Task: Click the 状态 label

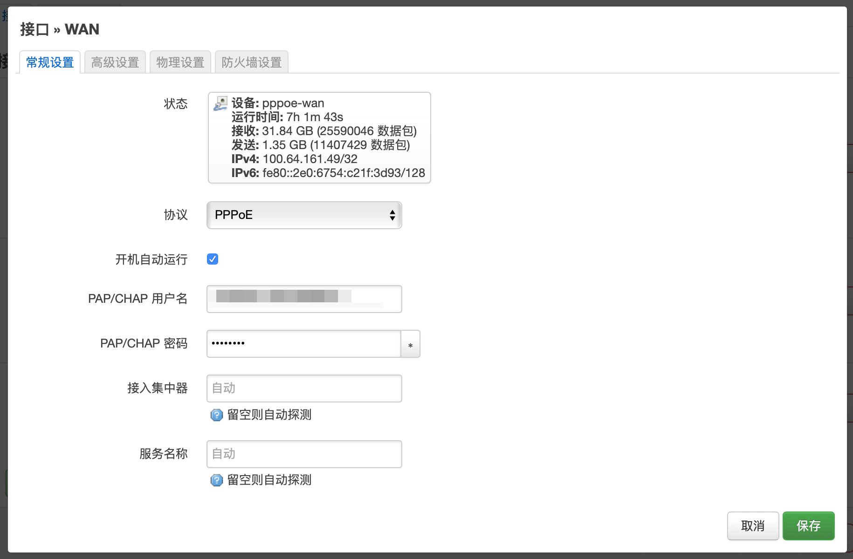Action: (x=176, y=103)
